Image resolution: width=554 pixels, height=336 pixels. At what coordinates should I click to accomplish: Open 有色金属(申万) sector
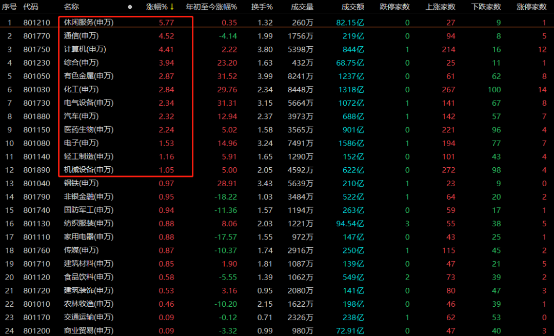click(88, 76)
